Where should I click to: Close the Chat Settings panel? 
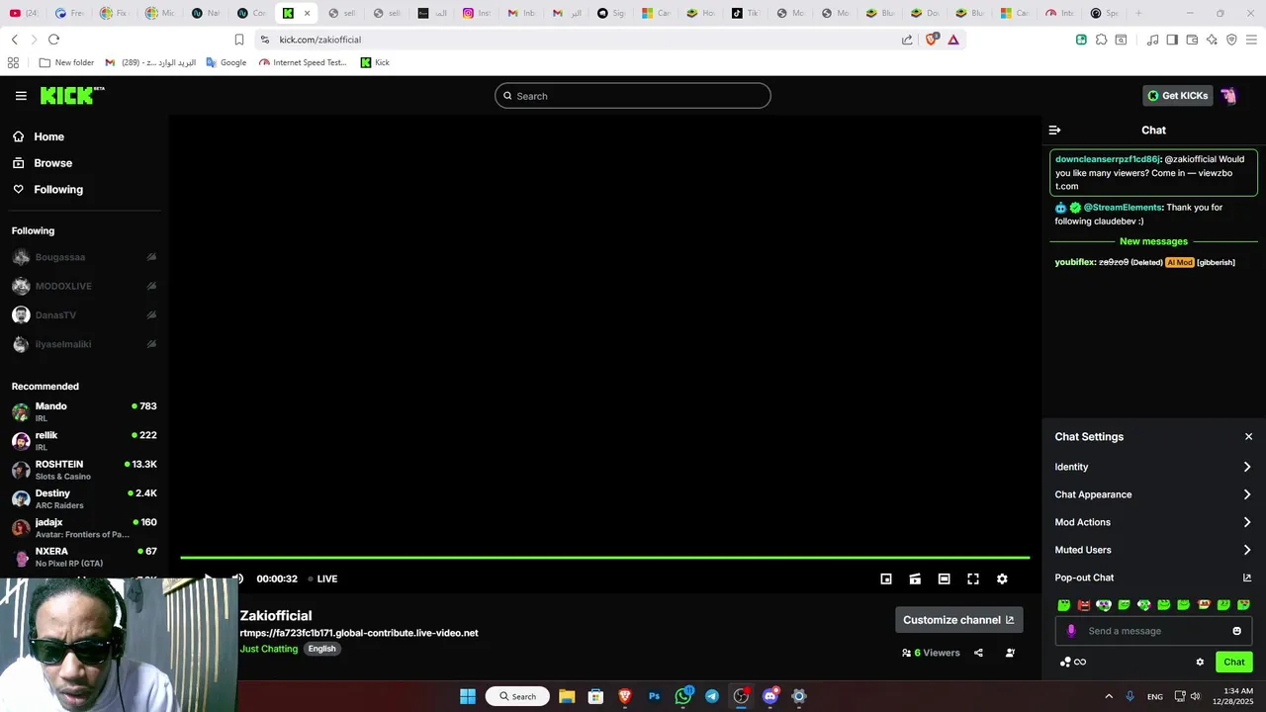[x=1248, y=436]
